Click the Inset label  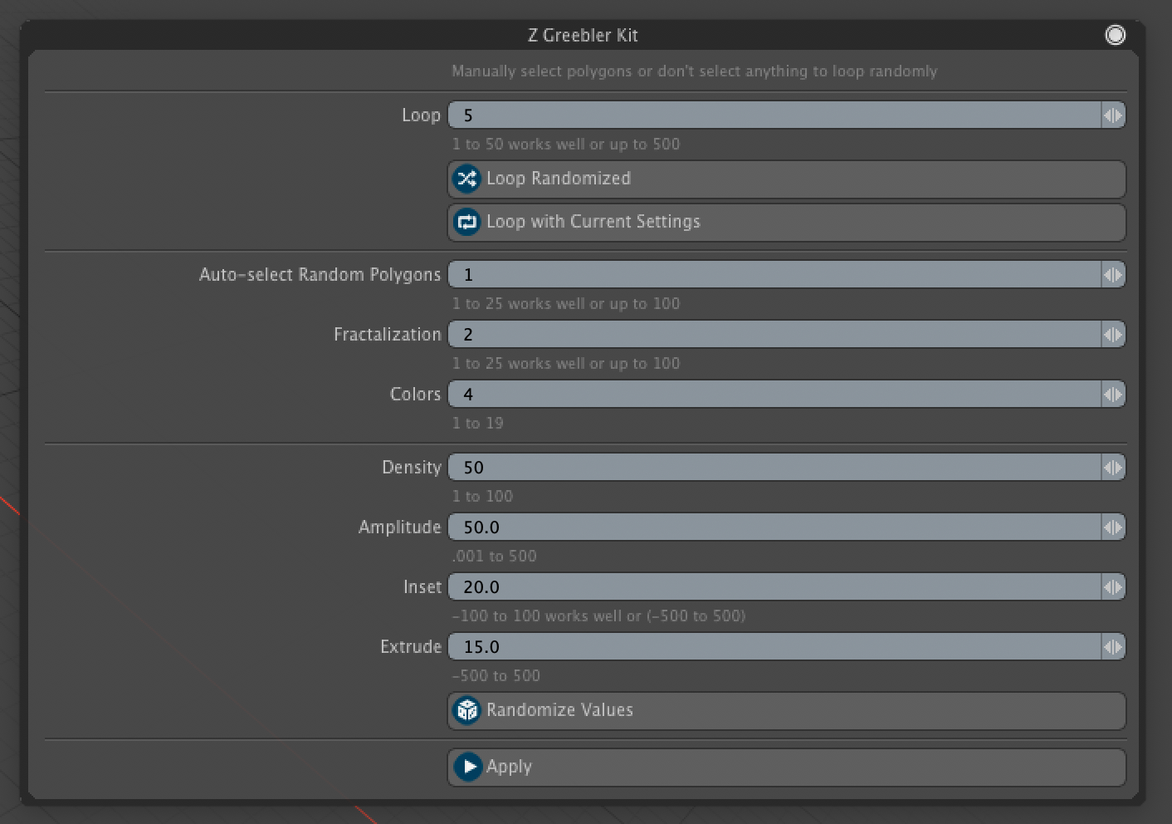[422, 587]
